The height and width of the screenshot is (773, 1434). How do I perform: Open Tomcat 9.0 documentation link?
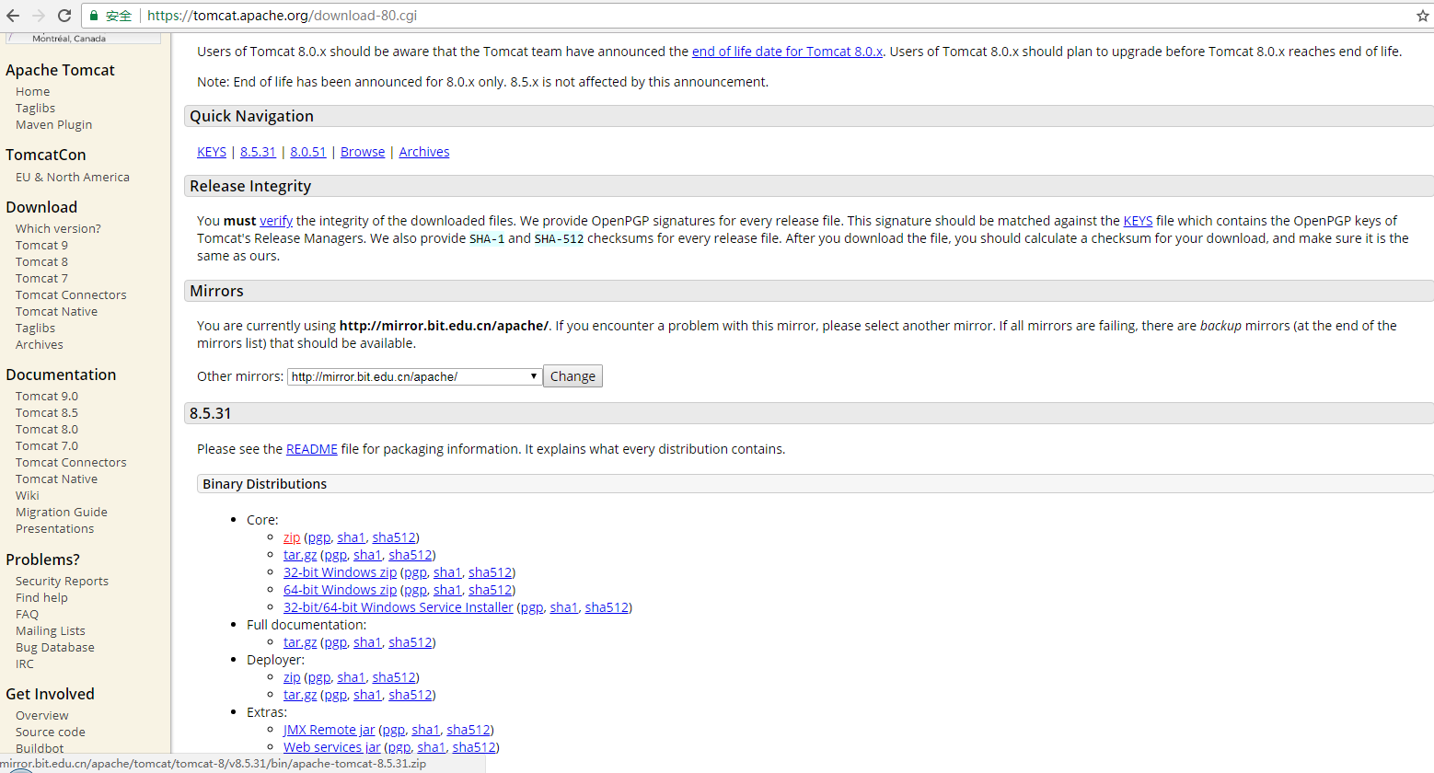coord(47,396)
